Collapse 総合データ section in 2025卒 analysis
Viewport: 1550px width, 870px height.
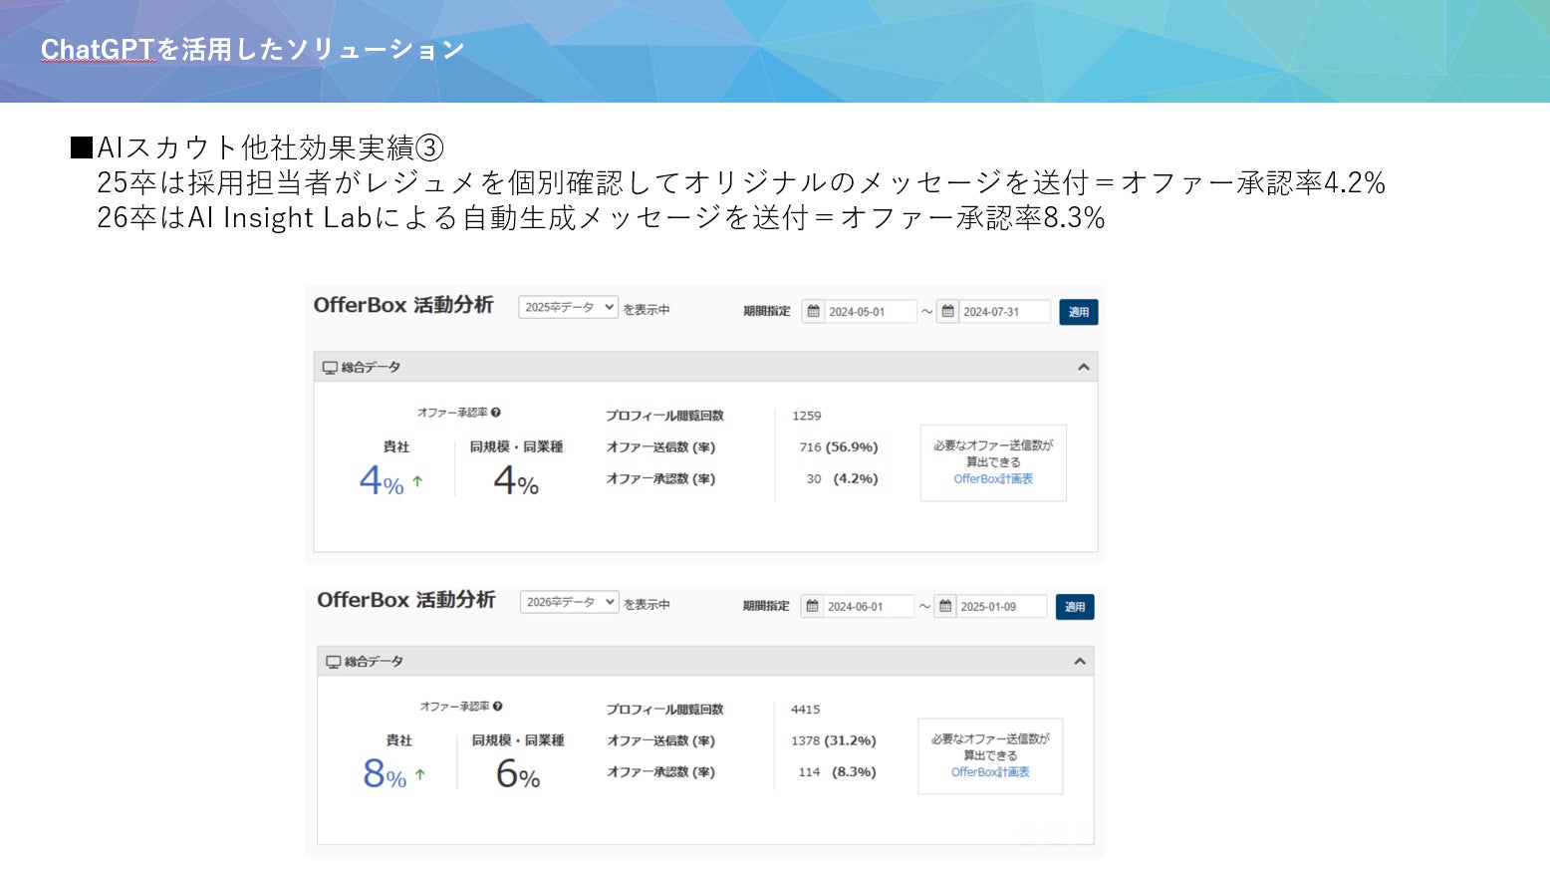click(1084, 368)
